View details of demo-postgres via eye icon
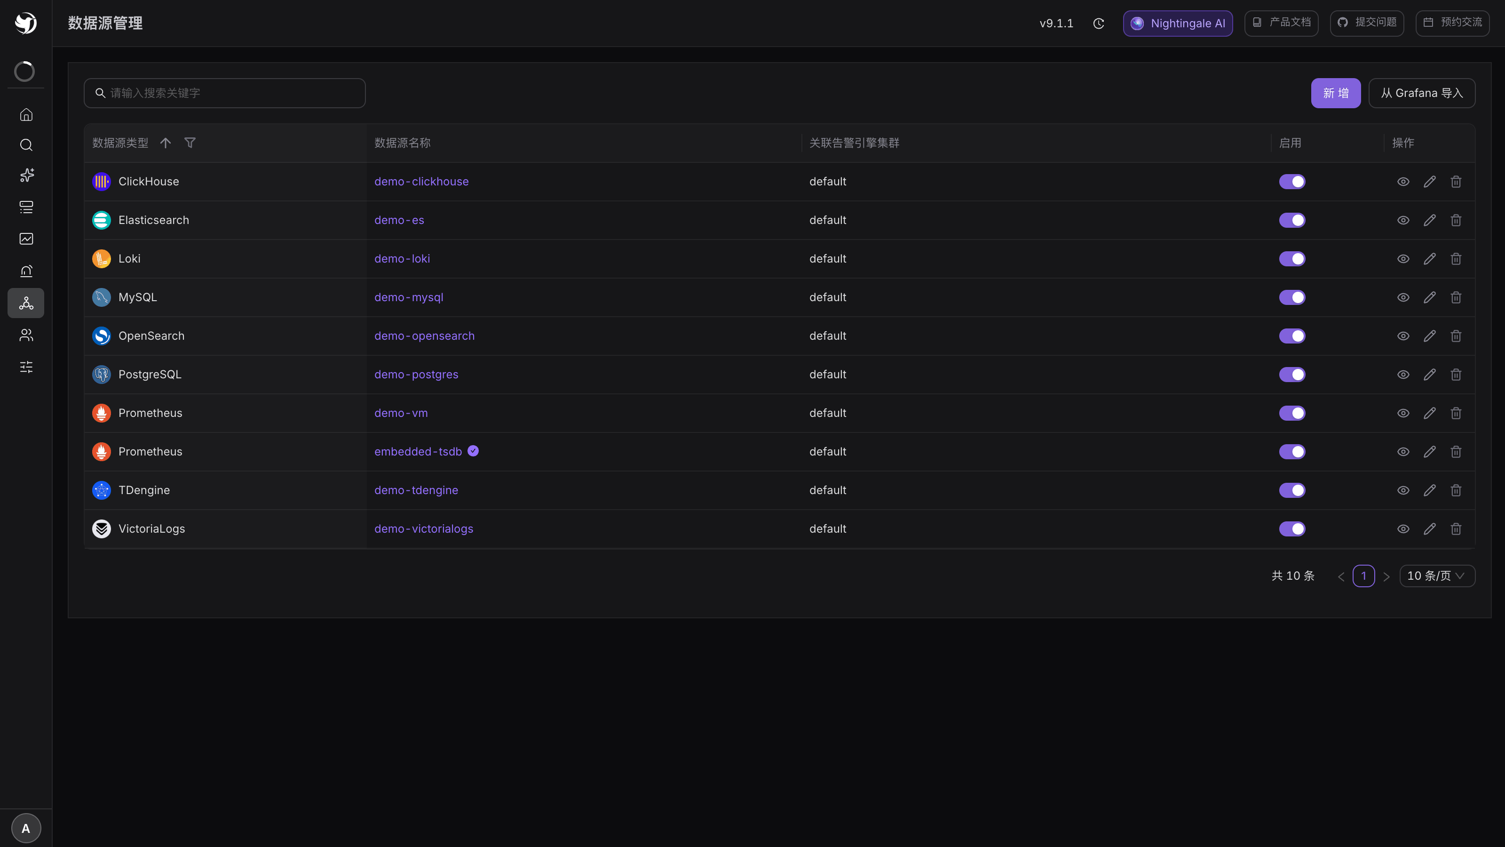 pyautogui.click(x=1403, y=375)
